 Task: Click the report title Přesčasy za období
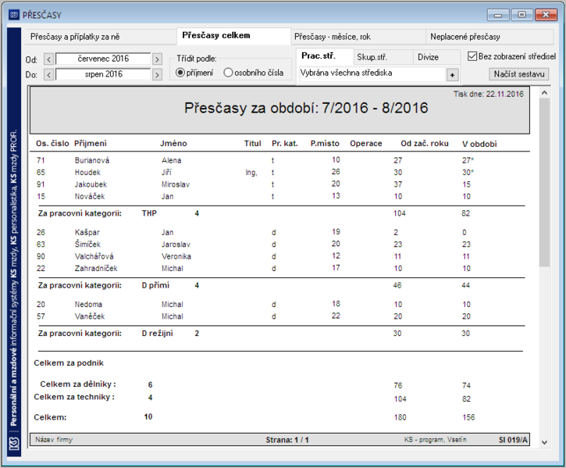pos(306,108)
